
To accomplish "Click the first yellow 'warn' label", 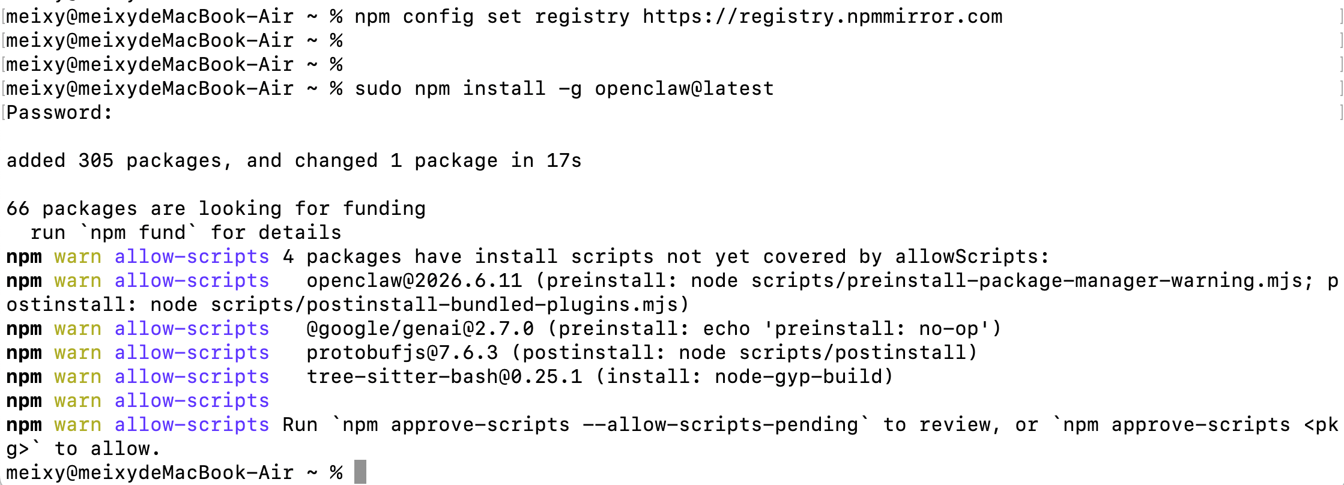I will [77, 256].
